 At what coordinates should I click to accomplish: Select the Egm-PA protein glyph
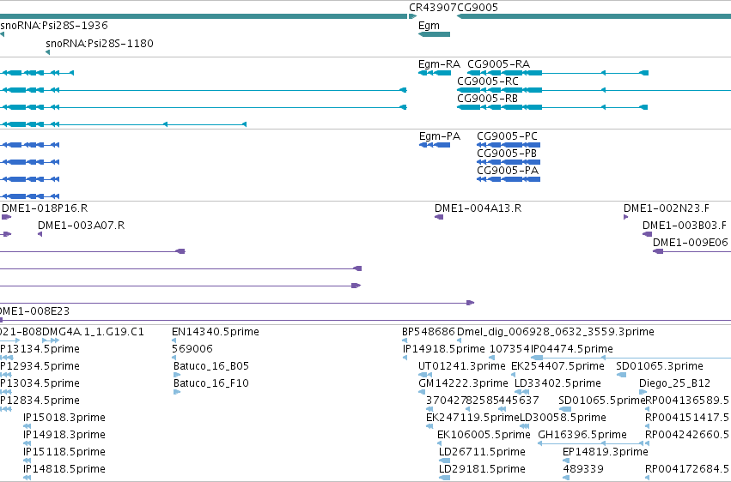pyautogui.click(x=435, y=145)
